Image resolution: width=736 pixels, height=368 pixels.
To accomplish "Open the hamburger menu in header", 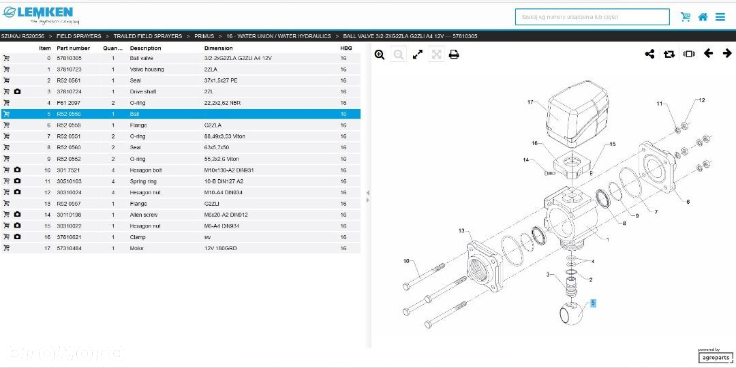I will click(720, 17).
